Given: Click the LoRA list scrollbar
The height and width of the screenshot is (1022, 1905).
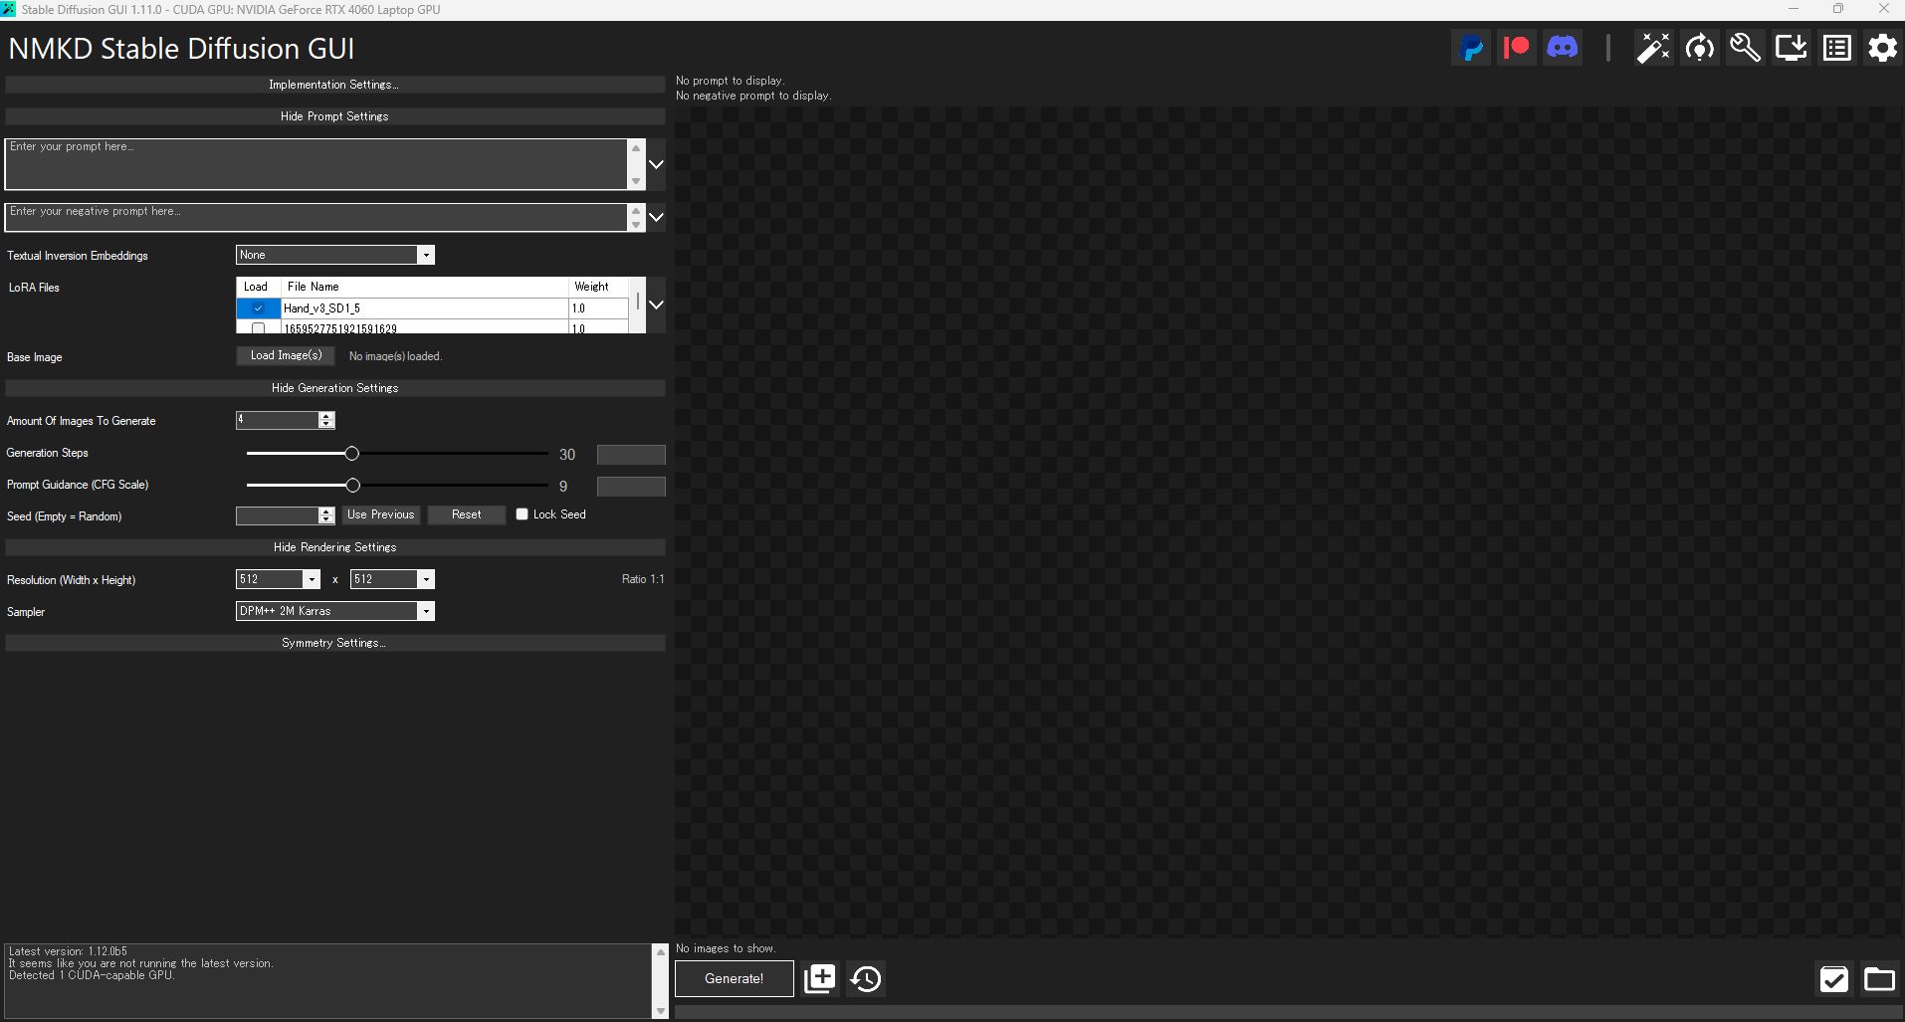Looking at the screenshot, I should tap(637, 305).
